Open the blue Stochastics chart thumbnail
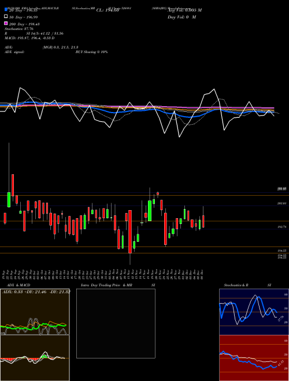This screenshot has width=289, height=381. click(254, 312)
